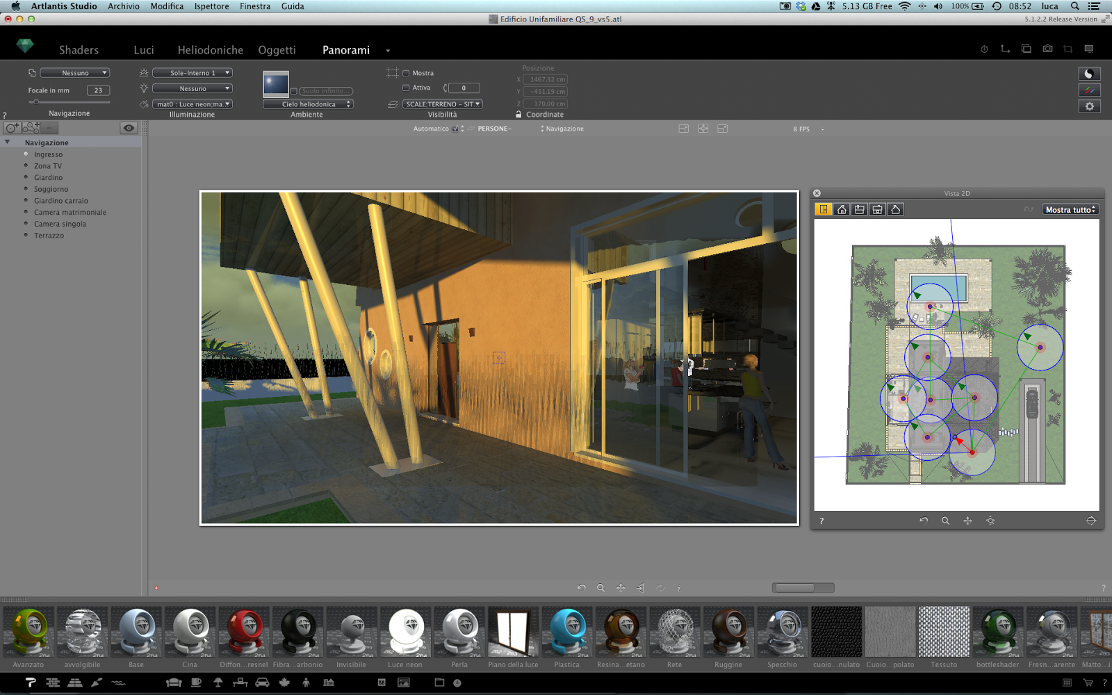Enable the Mostra checkbox

[406, 72]
